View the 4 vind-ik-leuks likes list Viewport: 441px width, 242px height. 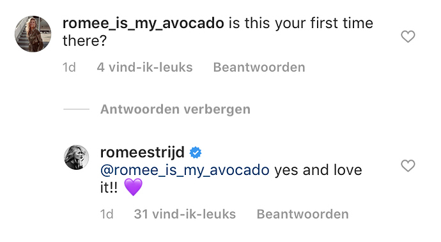[x=144, y=68]
